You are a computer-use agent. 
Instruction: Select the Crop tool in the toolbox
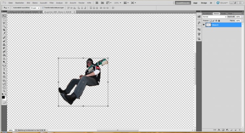tap(4, 30)
